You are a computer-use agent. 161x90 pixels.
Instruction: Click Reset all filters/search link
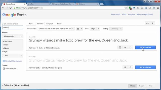point(14,61)
